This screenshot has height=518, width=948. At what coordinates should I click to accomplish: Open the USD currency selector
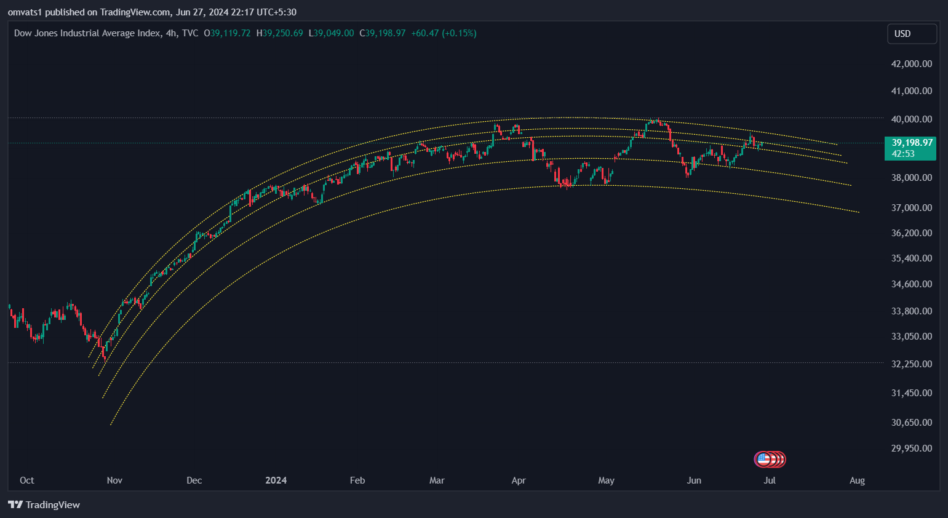(x=912, y=34)
